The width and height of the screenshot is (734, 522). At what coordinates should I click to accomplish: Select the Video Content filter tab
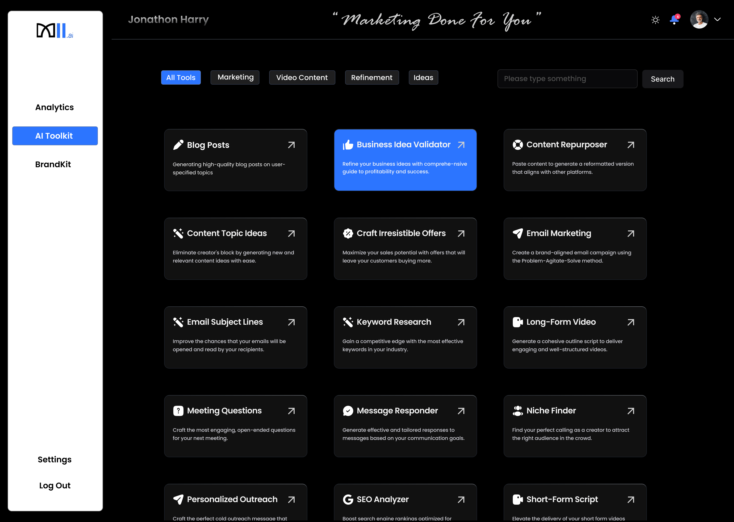coord(302,77)
